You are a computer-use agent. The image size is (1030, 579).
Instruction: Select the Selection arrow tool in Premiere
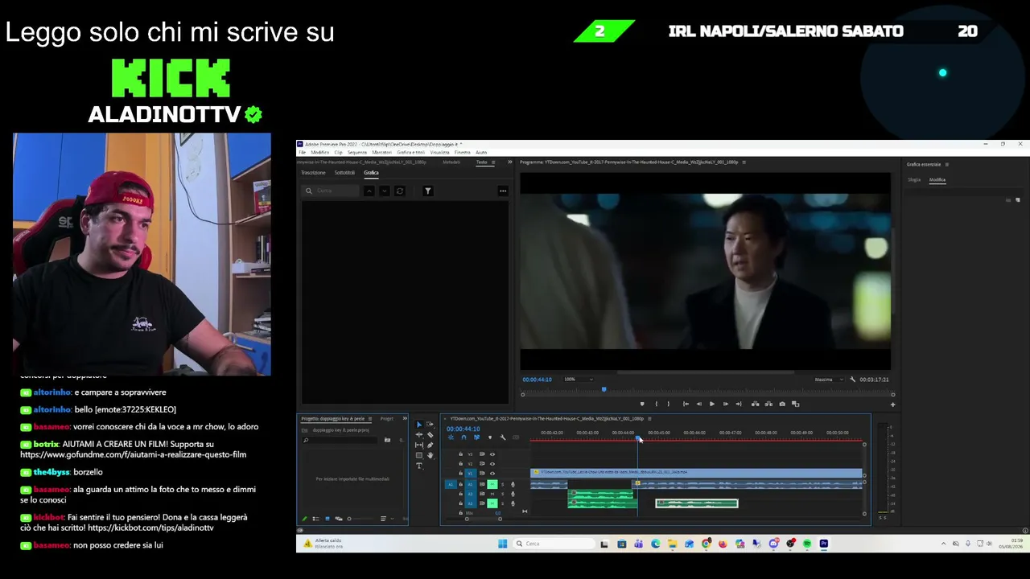(418, 425)
